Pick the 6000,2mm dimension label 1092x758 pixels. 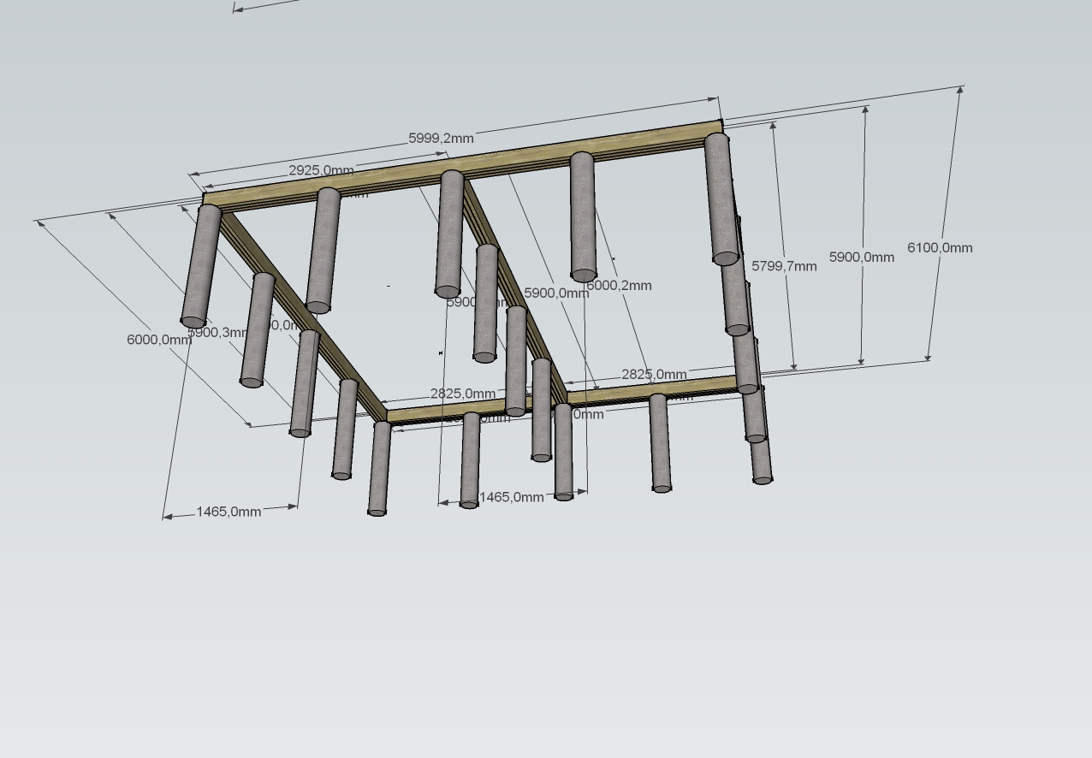[619, 286]
